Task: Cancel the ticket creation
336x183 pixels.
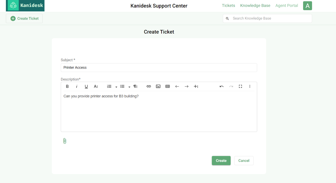Action: coord(244,160)
